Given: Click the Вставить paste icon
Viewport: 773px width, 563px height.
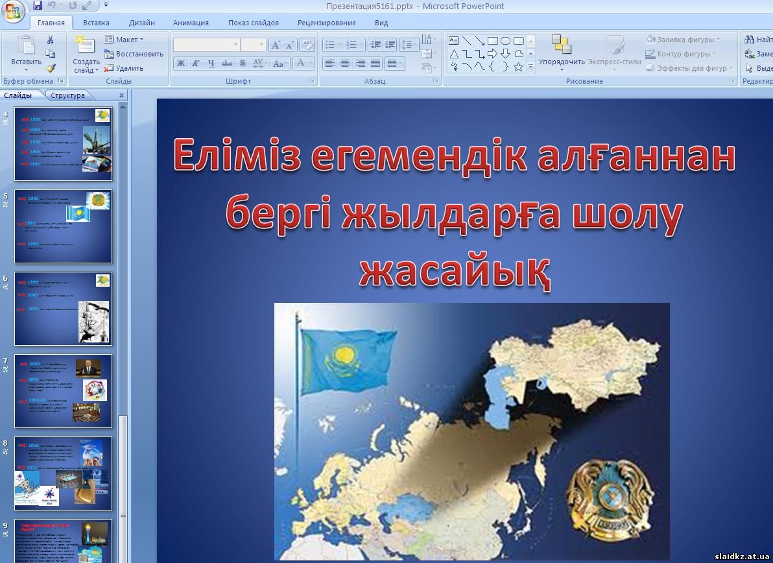Looking at the screenshot, I should click(26, 45).
